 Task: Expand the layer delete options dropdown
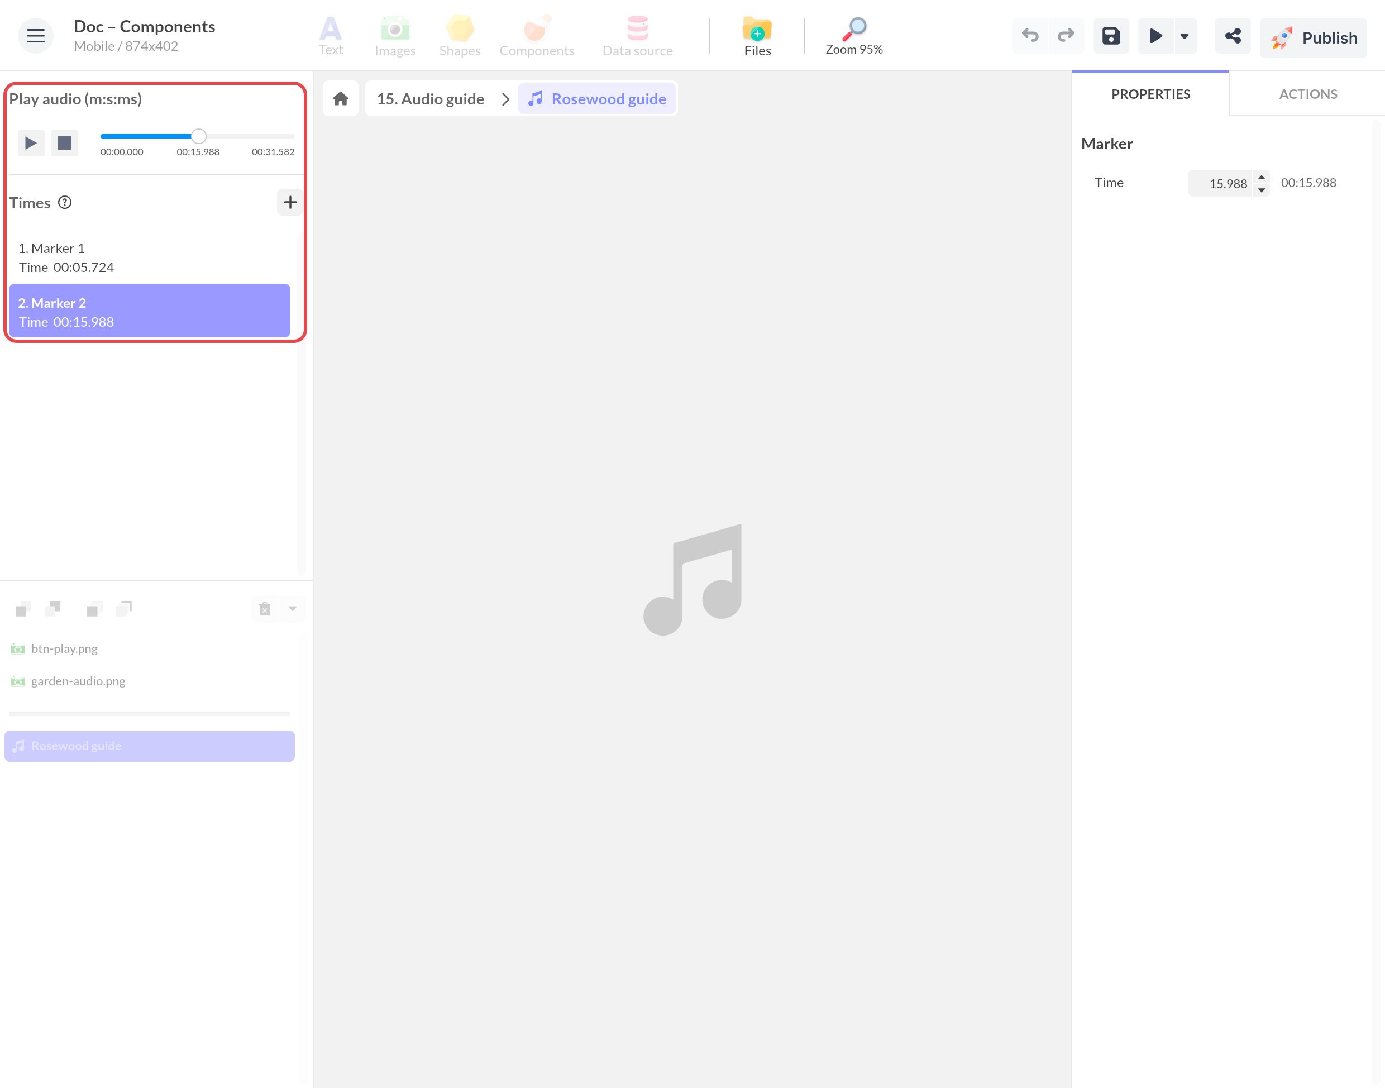tap(292, 609)
